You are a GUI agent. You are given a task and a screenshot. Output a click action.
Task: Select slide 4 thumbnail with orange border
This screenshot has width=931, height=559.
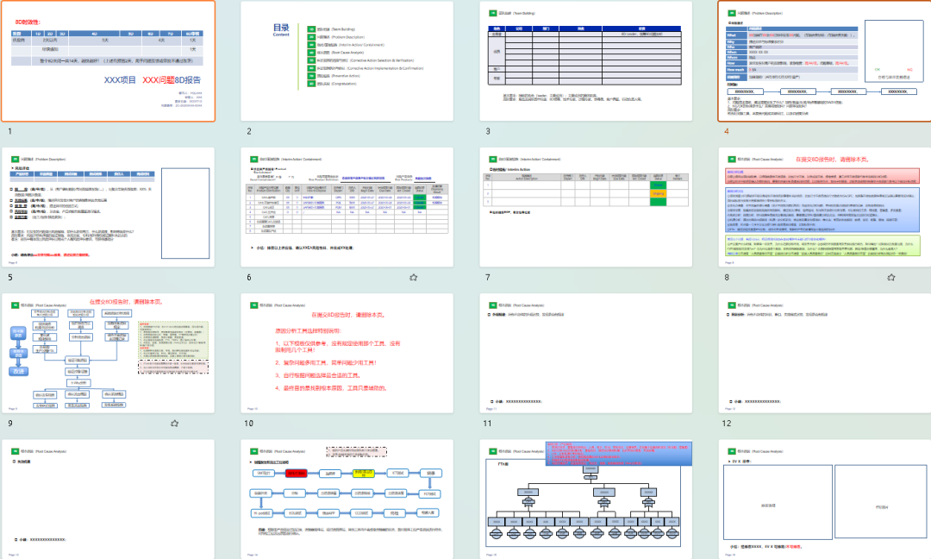[x=825, y=61]
